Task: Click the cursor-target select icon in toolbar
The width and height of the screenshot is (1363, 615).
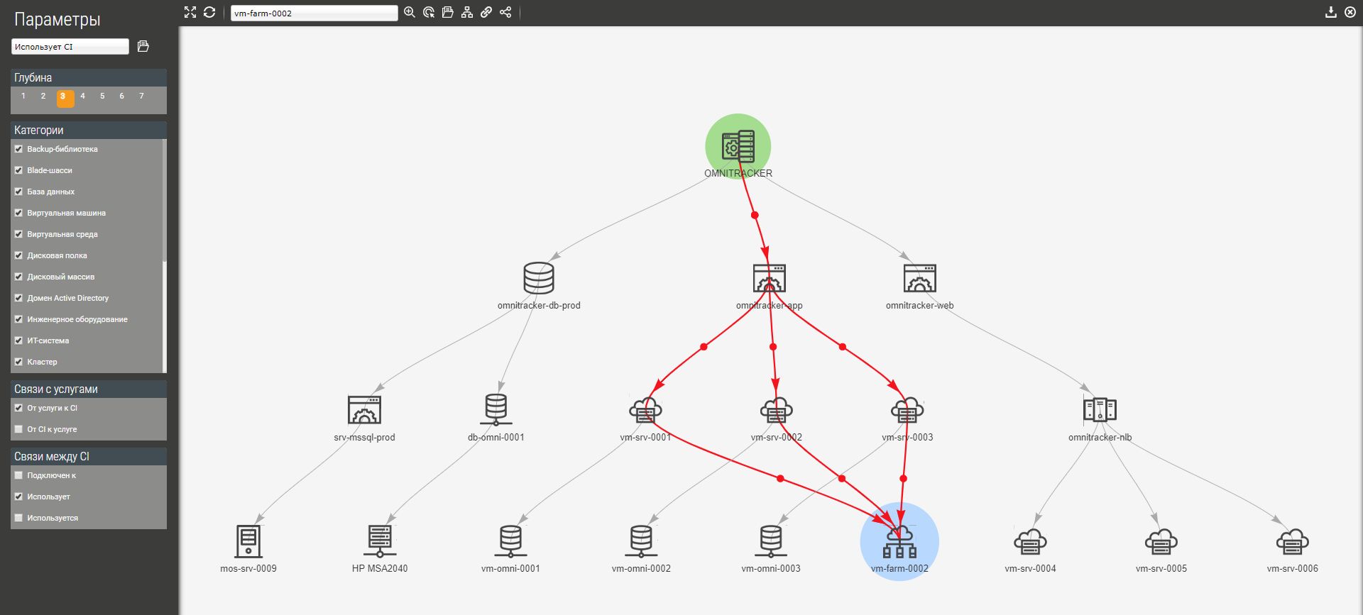Action: click(429, 12)
